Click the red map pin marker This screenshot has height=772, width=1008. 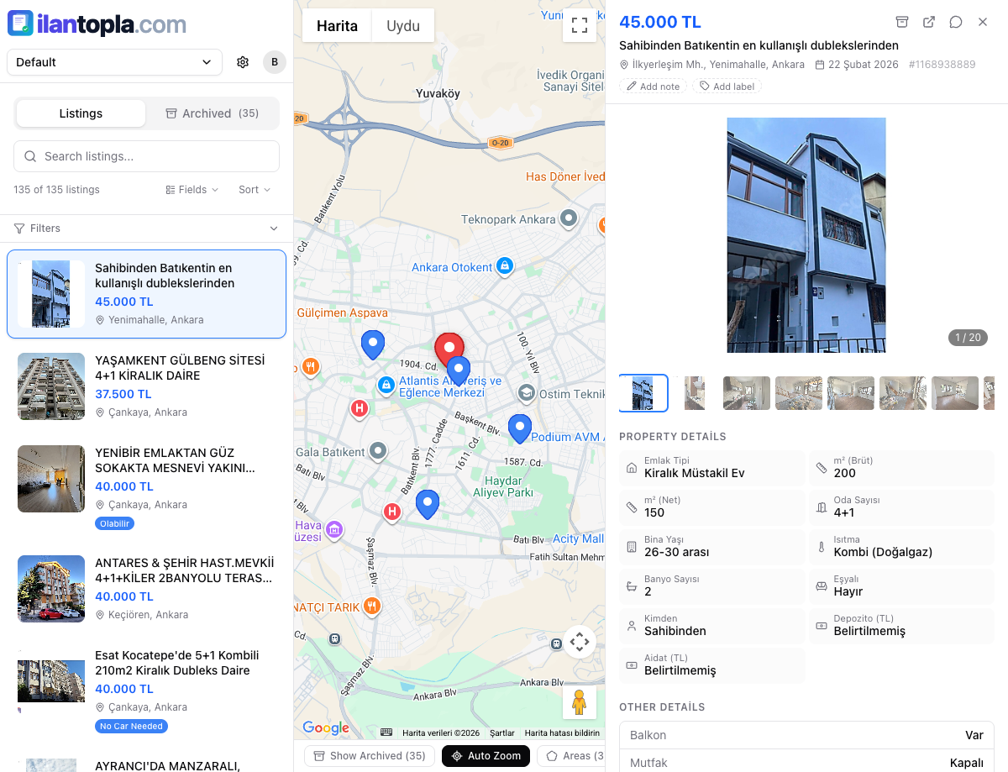(449, 349)
